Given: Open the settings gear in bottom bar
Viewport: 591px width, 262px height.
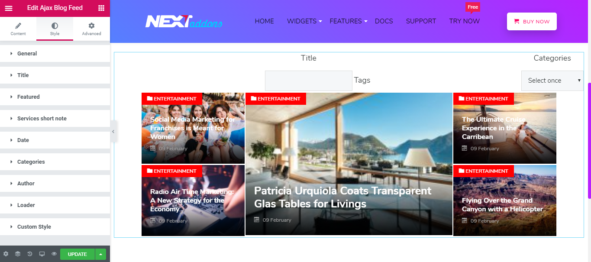Looking at the screenshot, I should click(6, 254).
